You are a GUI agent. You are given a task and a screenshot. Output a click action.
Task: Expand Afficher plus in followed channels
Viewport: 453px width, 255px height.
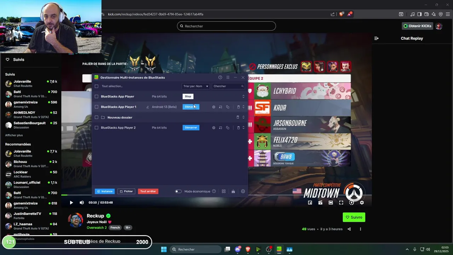(x=14, y=135)
